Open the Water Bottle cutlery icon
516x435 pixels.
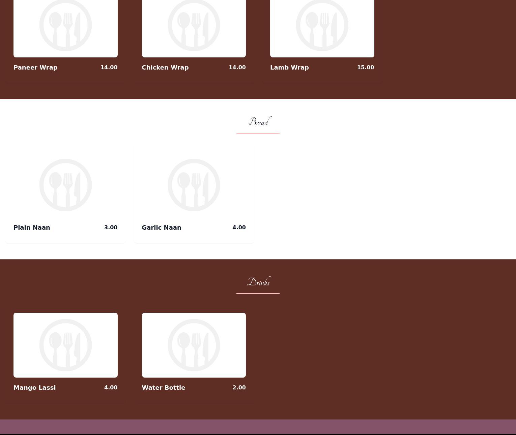click(194, 345)
